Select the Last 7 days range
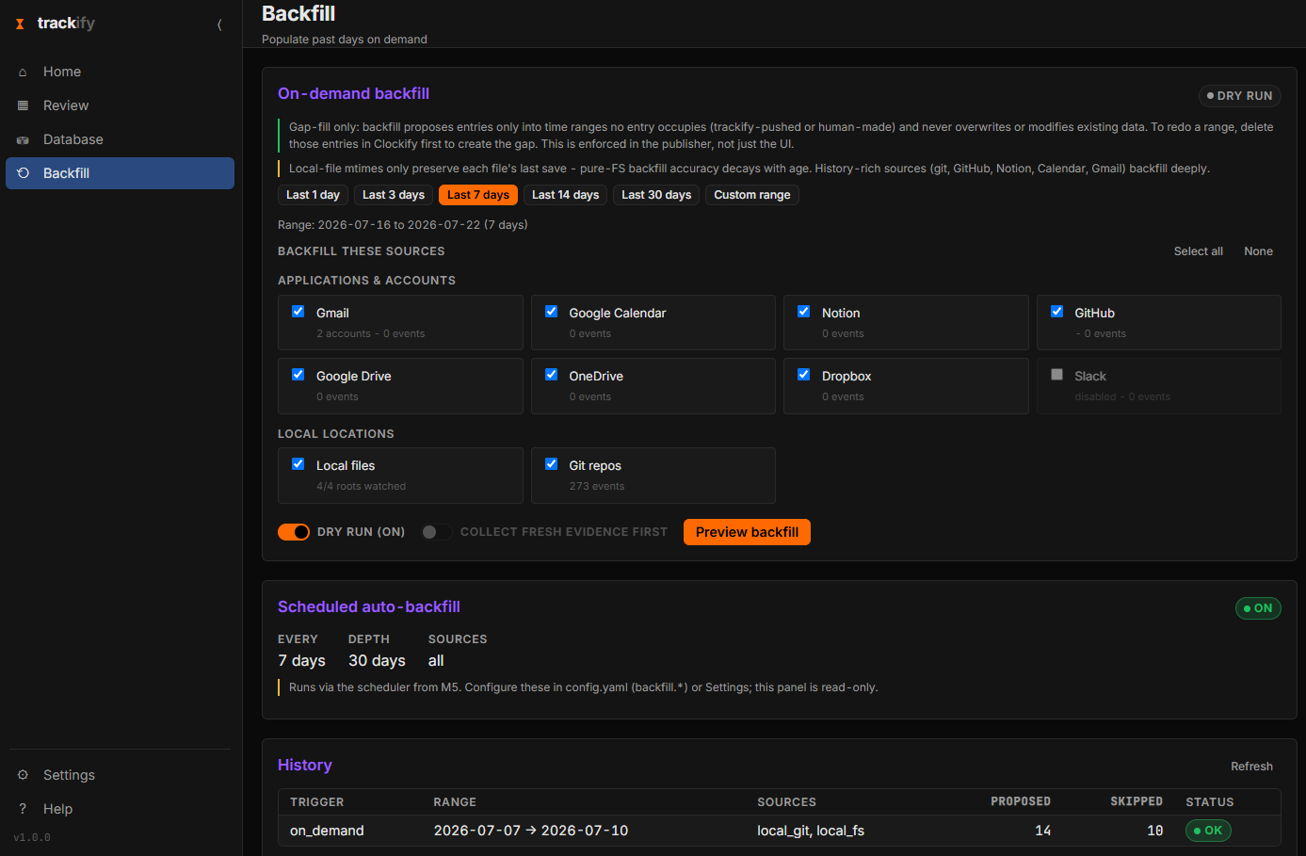Screen dimensions: 1306x856 coord(478,195)
